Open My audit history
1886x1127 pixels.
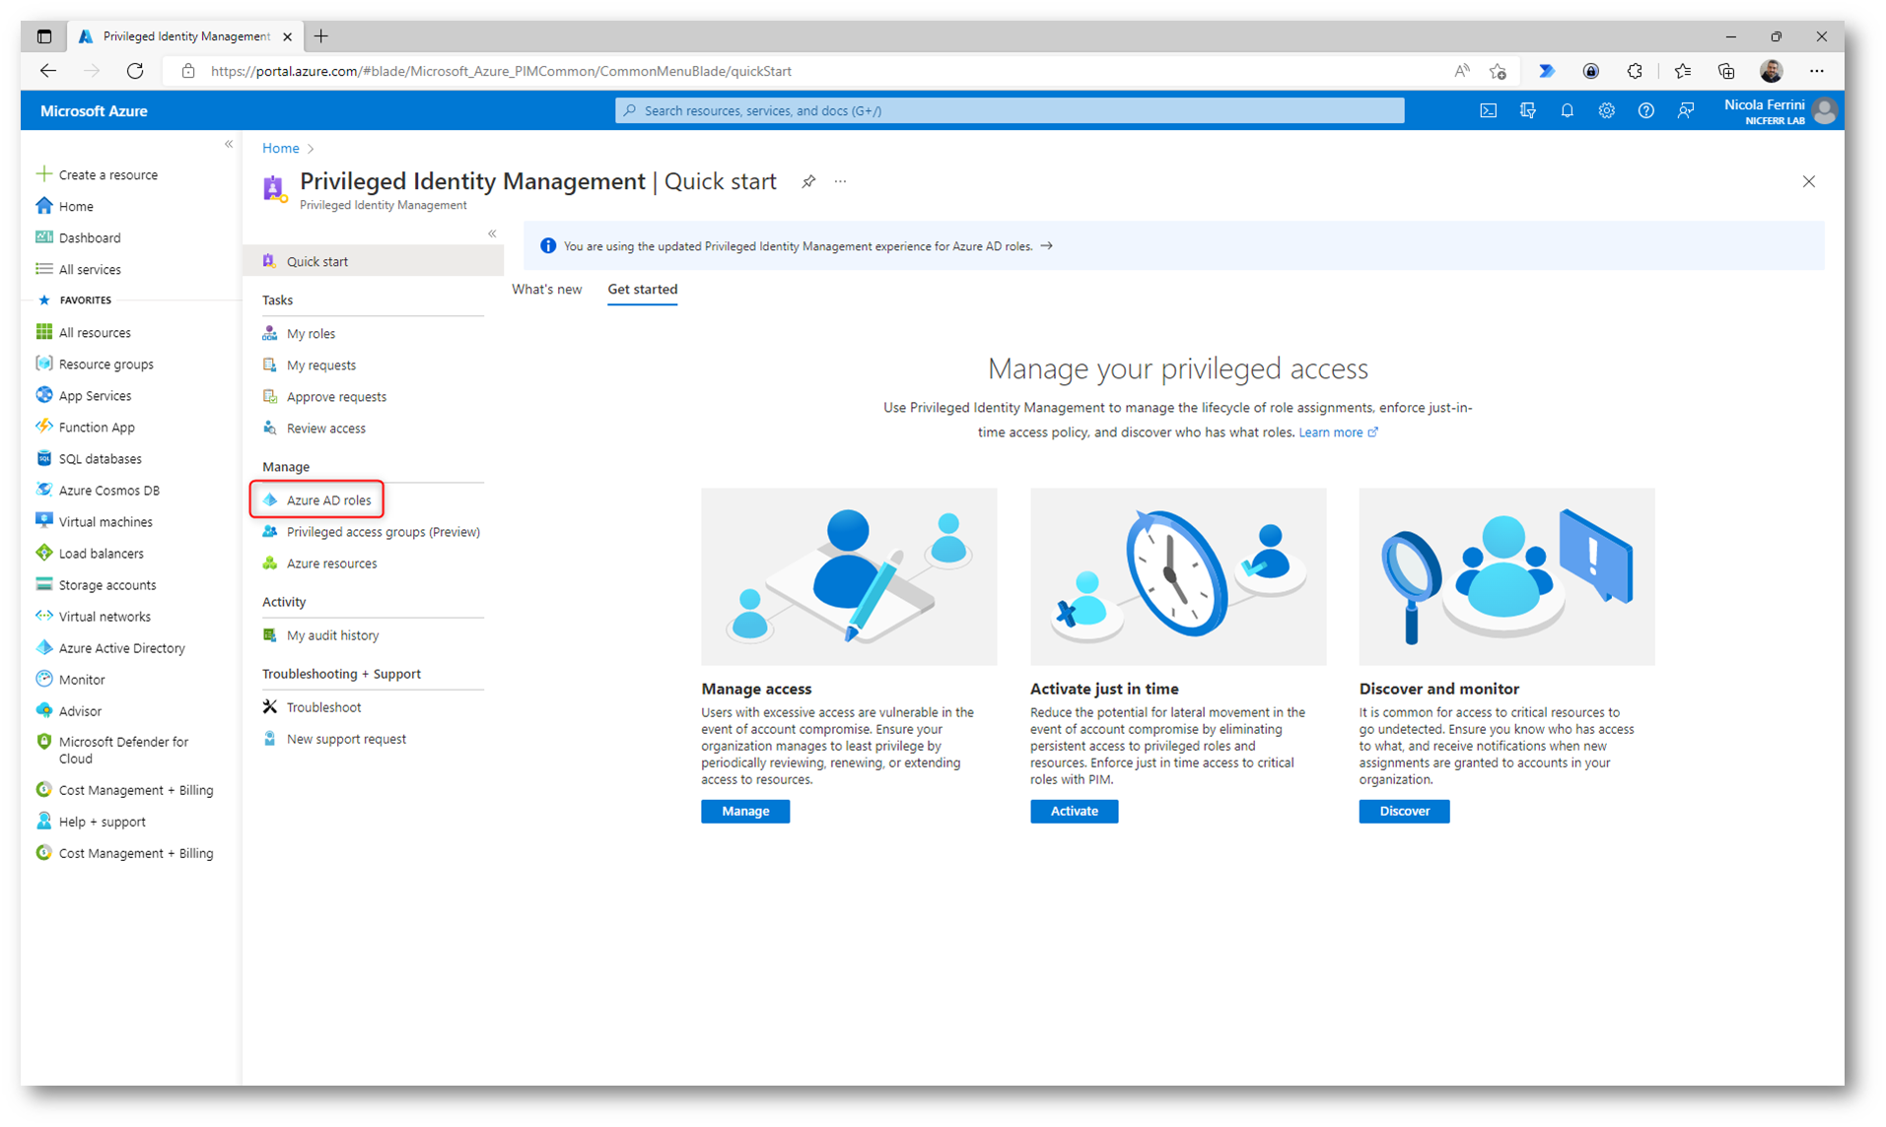coord(332,635)
